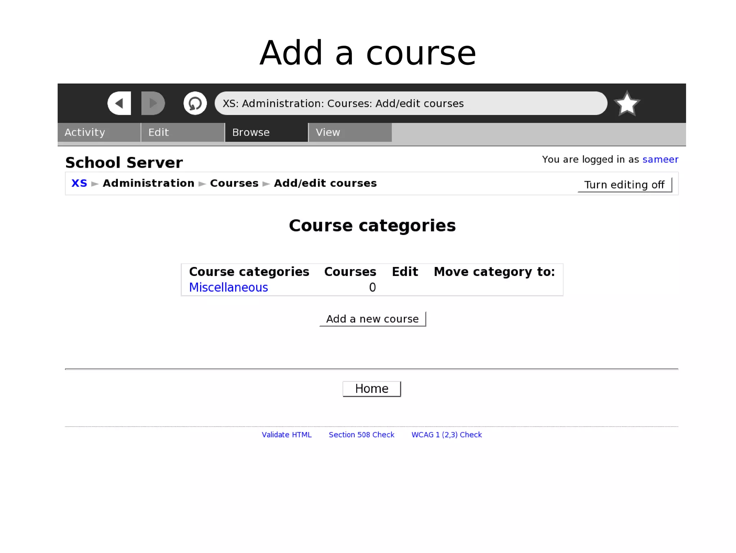
Task: Click the School Server heading
Action: (x=124, y=163)
